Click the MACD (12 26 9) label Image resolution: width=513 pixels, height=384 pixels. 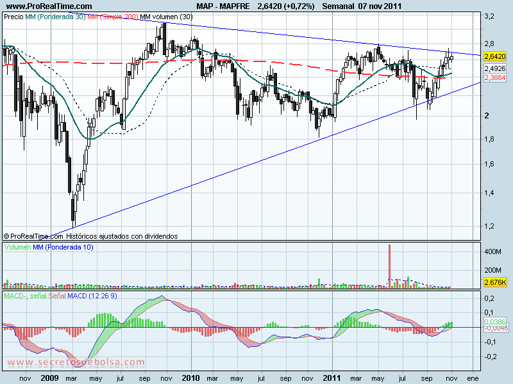coord(92,296)
